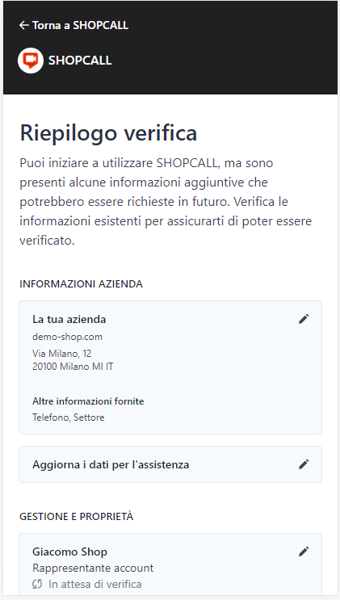340x600 pixels.
Task: Edit Giacomo Shop with the pencil icon
Action: coord(304,552)
